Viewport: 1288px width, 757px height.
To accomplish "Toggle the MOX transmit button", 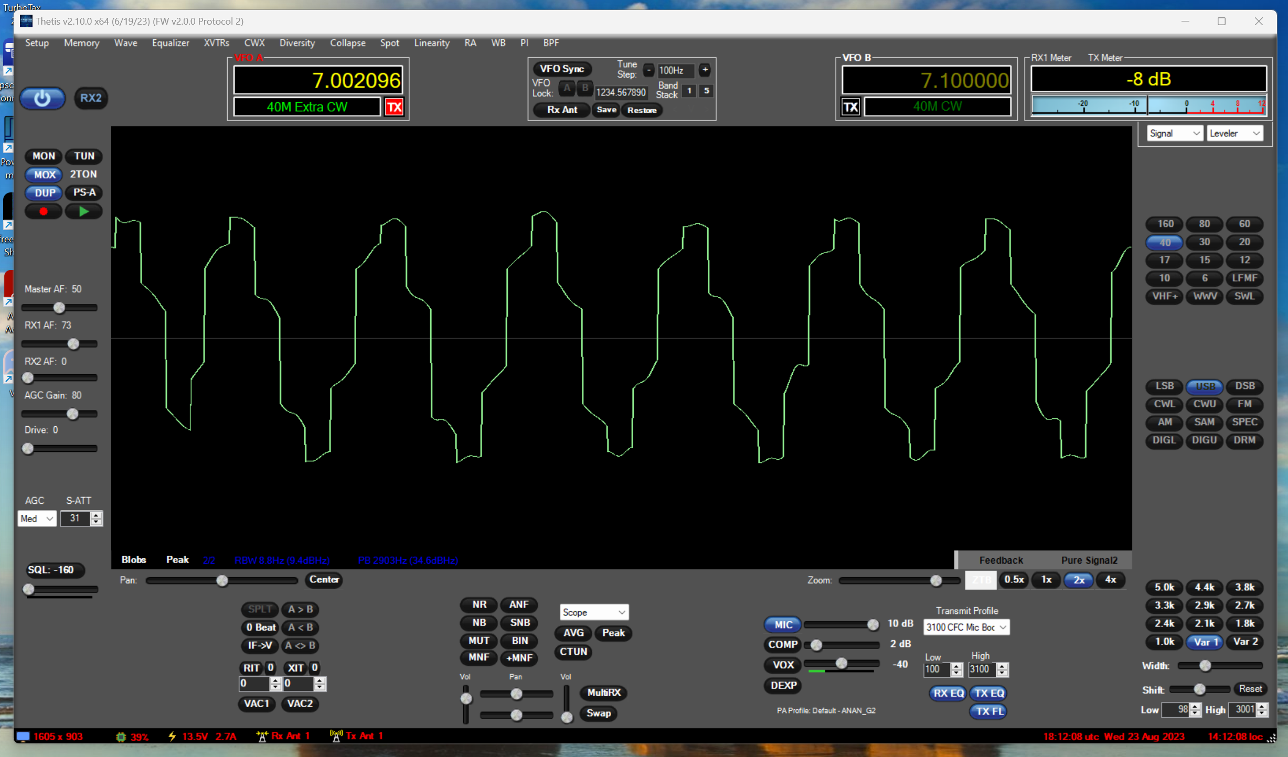I will 44,175.
